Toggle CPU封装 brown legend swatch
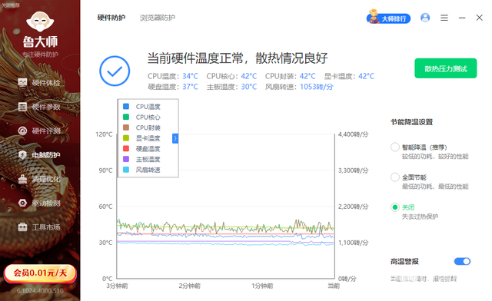492x301 pixels. point(126,127)
